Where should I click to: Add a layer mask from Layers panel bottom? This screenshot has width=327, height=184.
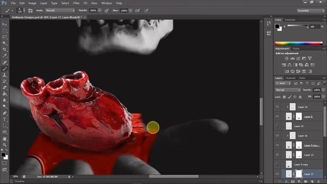click(293, 182)
